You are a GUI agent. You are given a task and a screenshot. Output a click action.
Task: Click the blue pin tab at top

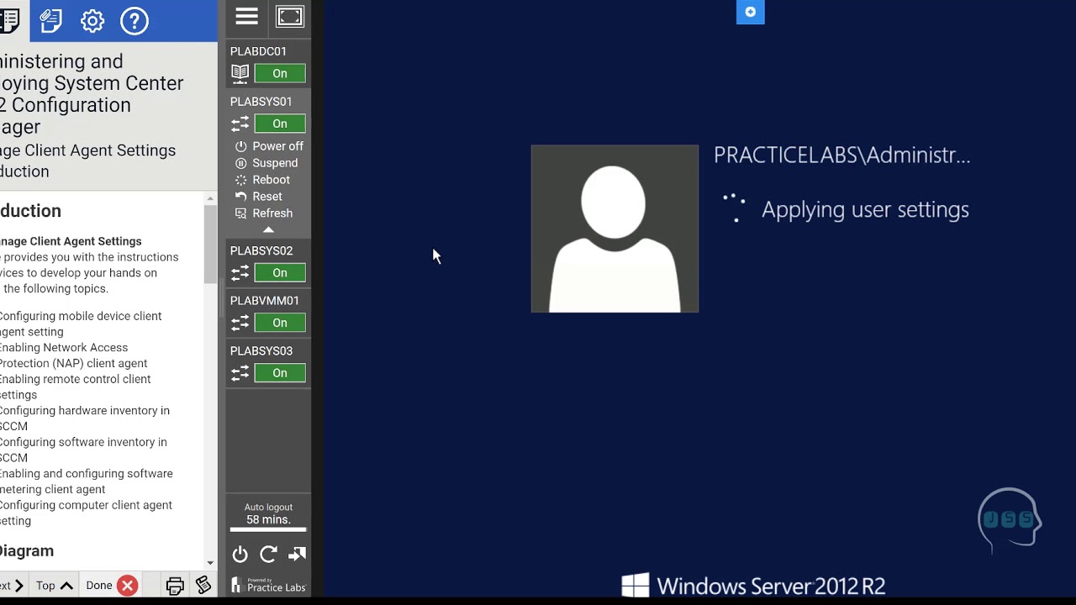751,12
